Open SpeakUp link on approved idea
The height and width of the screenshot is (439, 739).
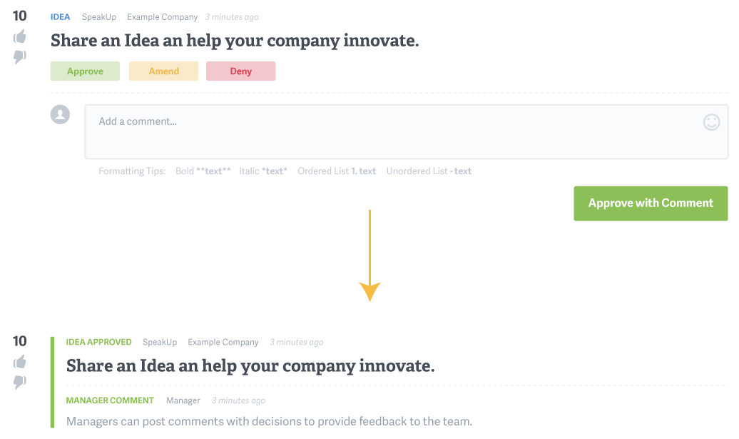(160, 343)
